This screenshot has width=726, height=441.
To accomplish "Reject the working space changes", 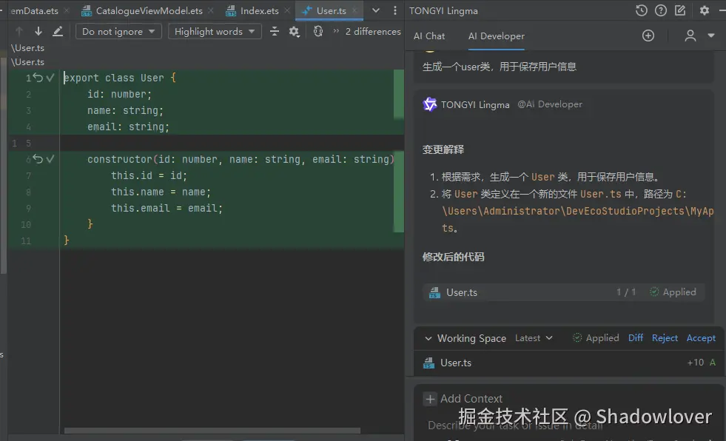I will pyautogui.click(x=665, y=338).
